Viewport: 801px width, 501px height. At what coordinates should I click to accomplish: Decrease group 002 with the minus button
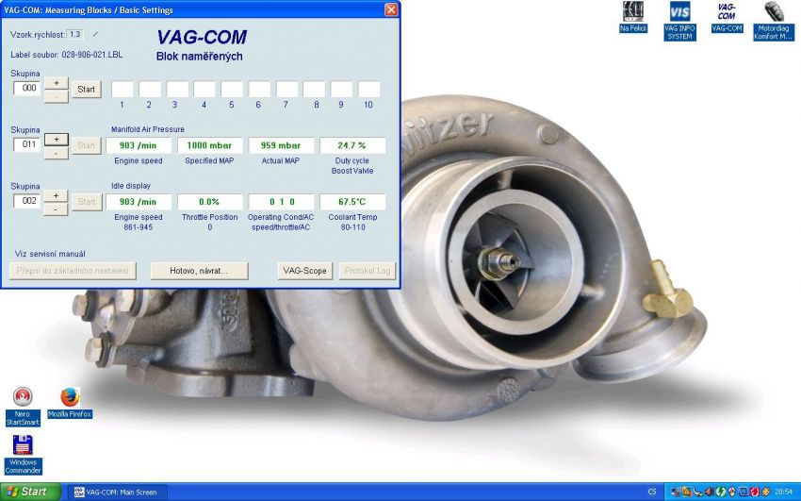click(x=57, y=209)
